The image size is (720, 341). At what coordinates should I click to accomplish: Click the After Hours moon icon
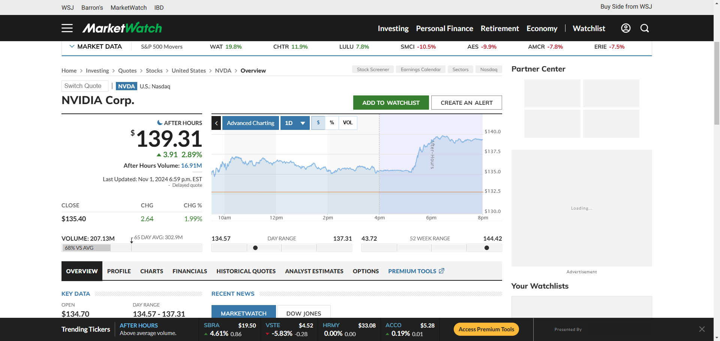pos(160,122)
